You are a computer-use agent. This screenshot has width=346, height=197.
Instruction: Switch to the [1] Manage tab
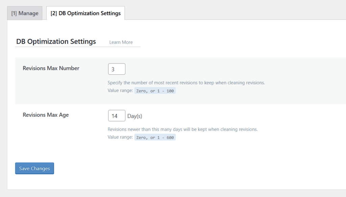pos(24,13)
